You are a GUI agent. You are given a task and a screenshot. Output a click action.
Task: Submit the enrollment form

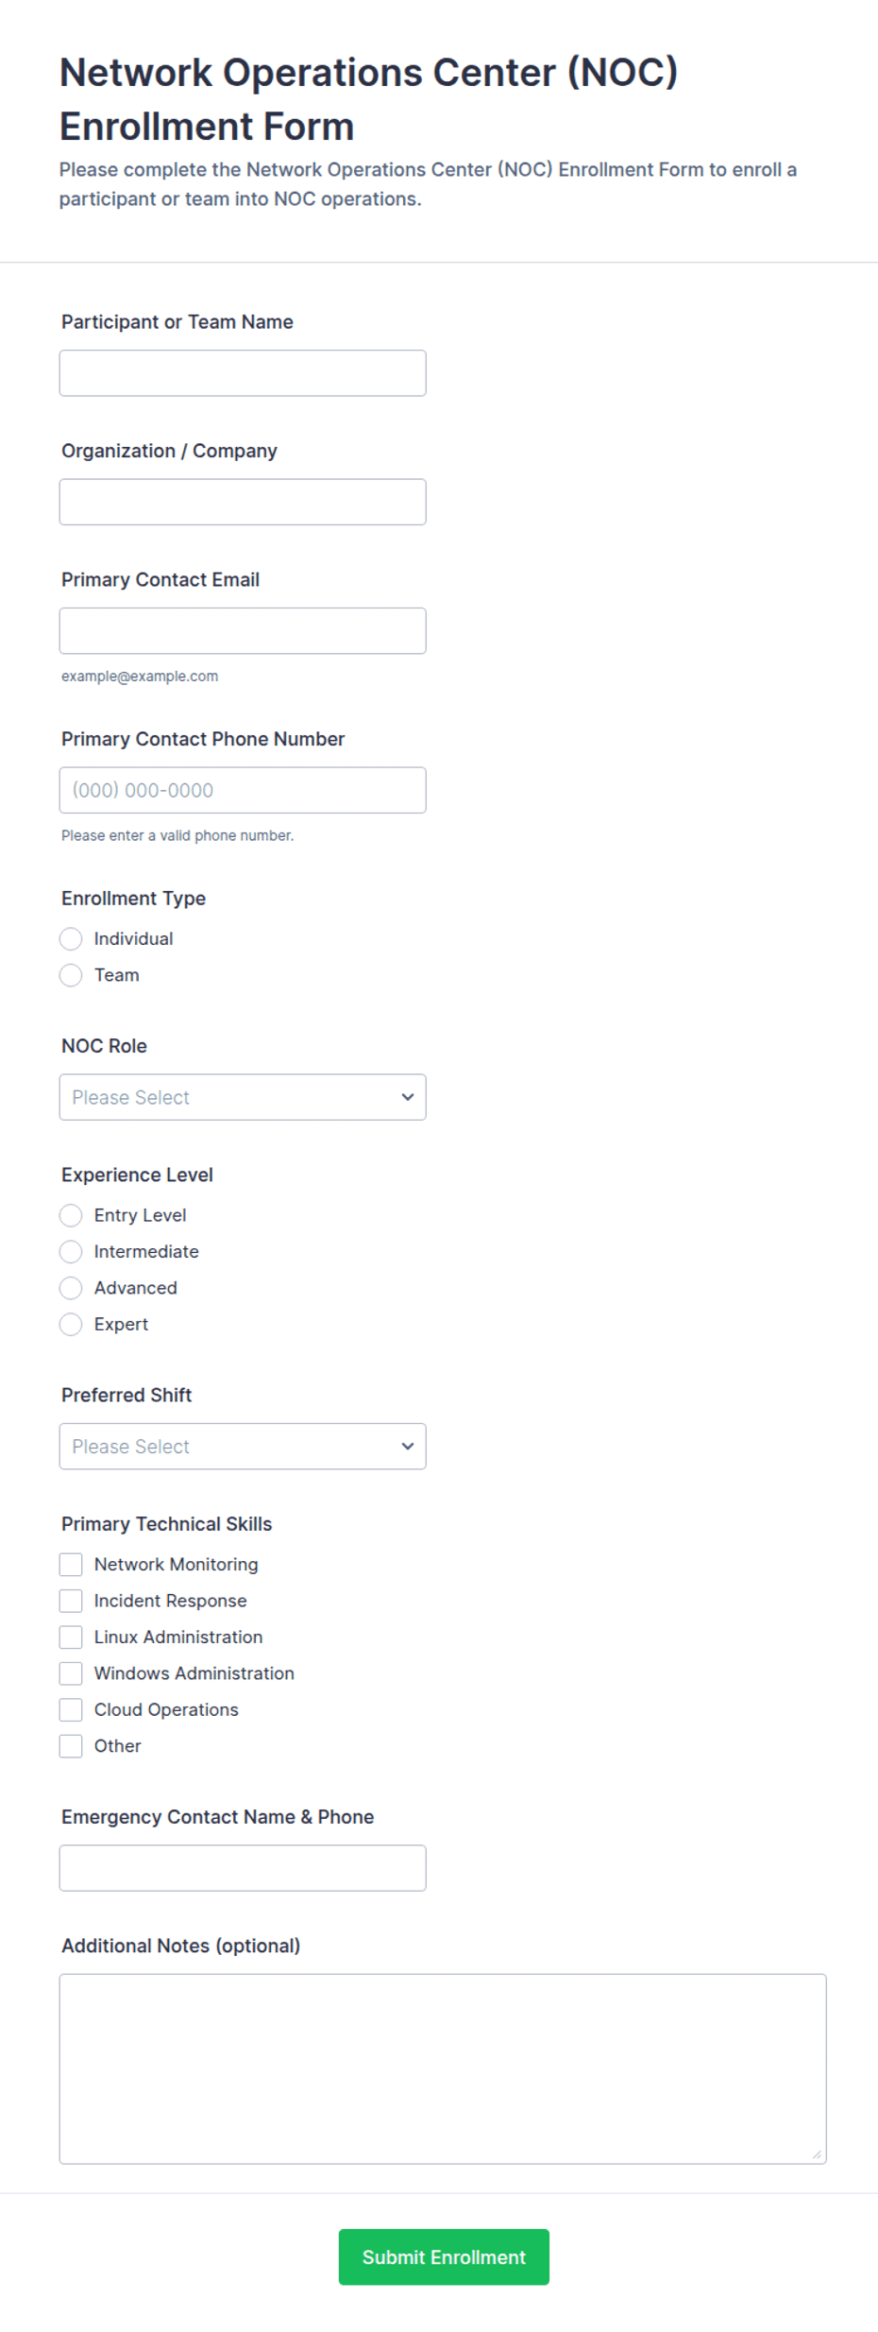click(x=444, y=2256)
